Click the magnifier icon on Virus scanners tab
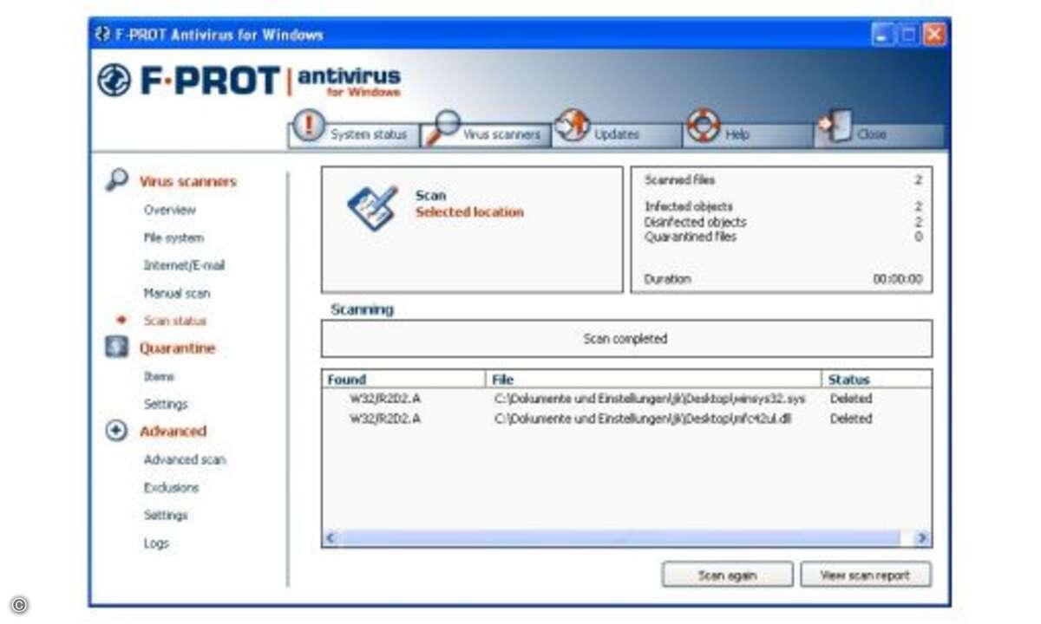The image size is (1041, 624). click(x=445, y=127)
